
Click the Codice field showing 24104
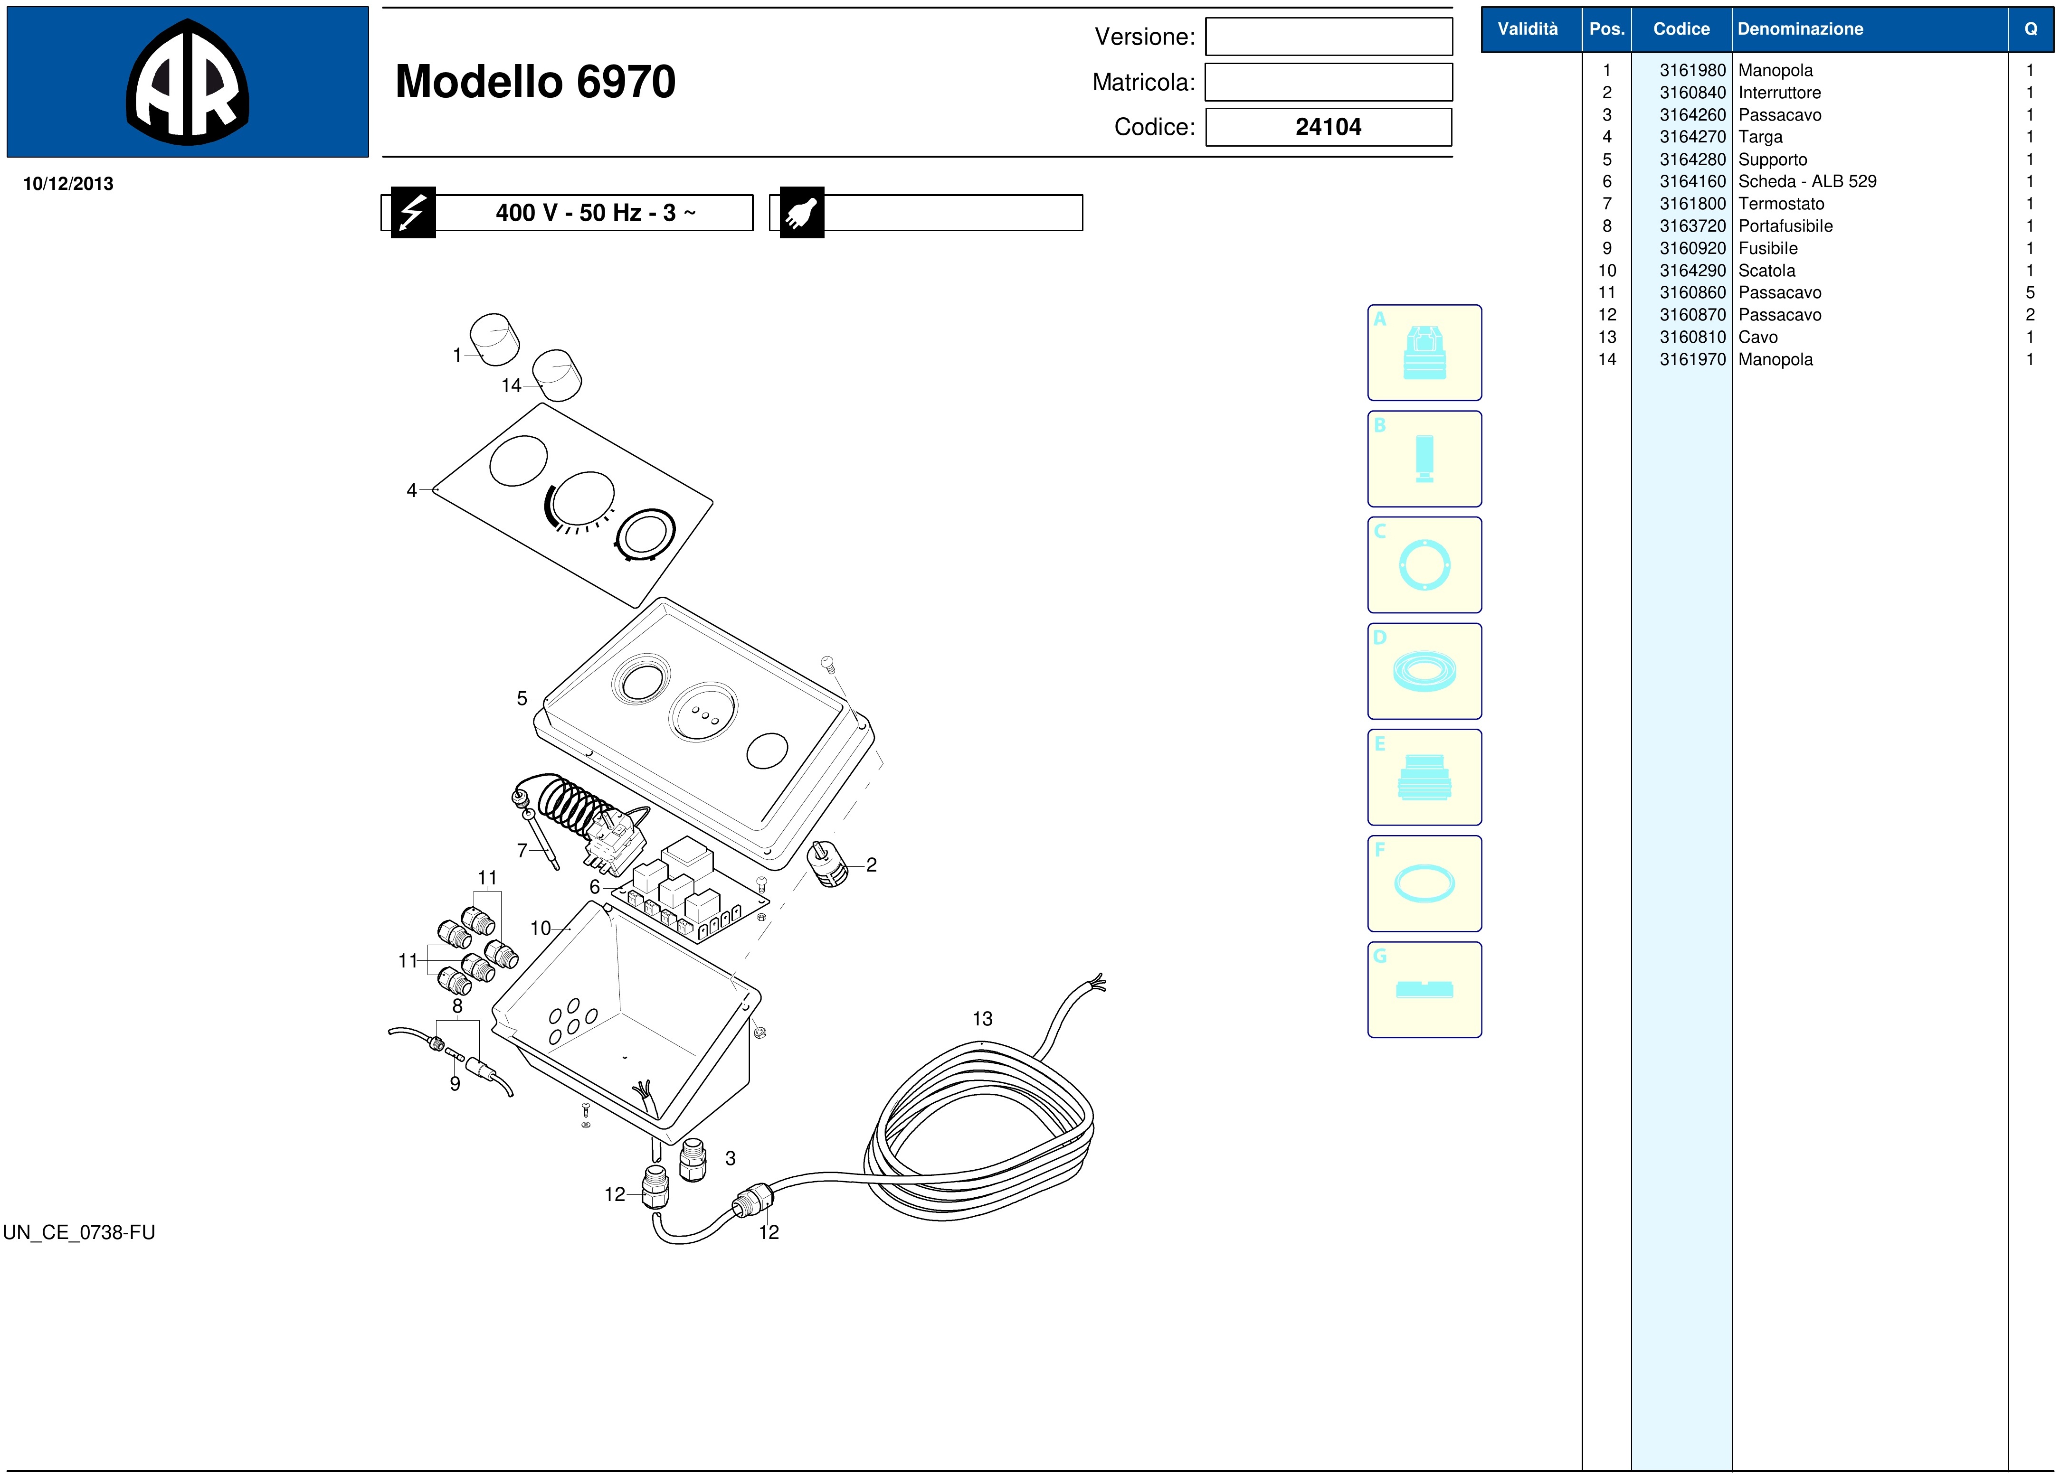pyautogui.click(x=1327, y=127)
